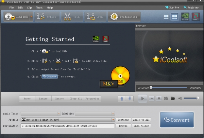The image size is (204, 138).
Task: Open the Edit menu
Action: click(20, 7)
